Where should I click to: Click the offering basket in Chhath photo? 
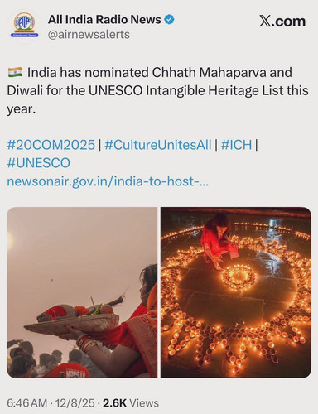tap(72, 320)
